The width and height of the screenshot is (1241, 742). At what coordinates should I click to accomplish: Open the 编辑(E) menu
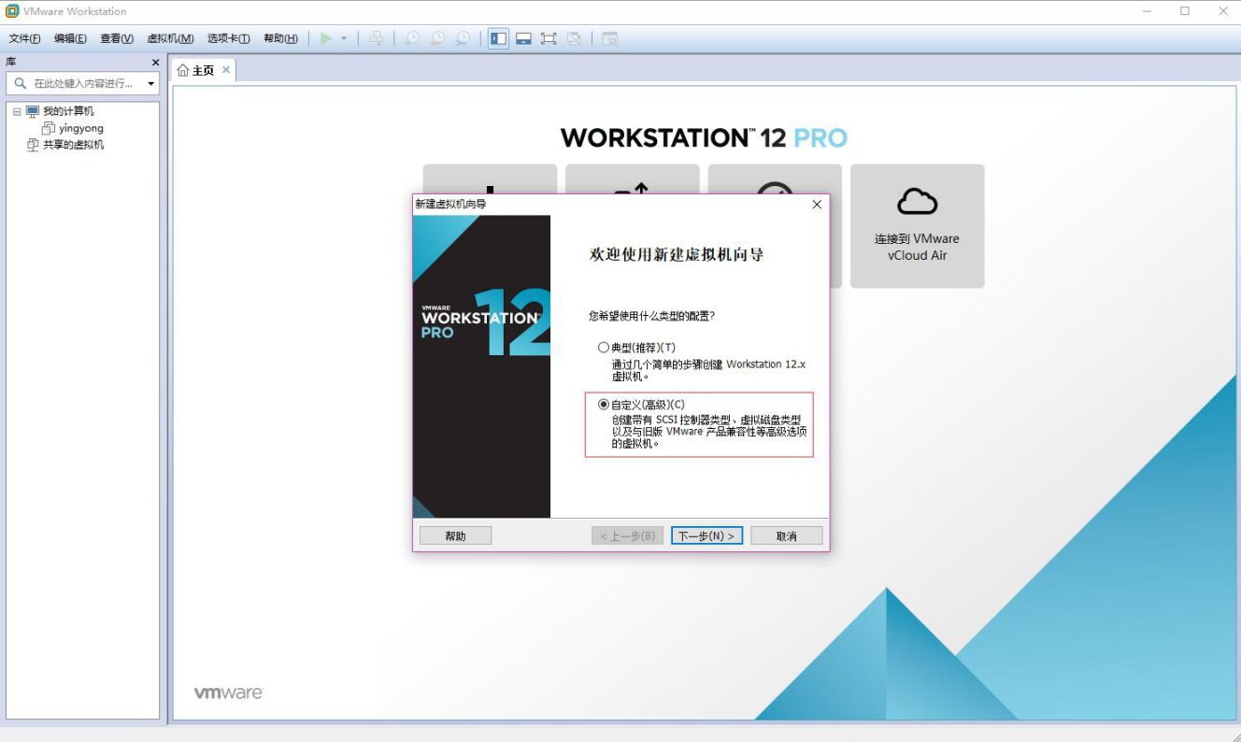click(70, 38)
